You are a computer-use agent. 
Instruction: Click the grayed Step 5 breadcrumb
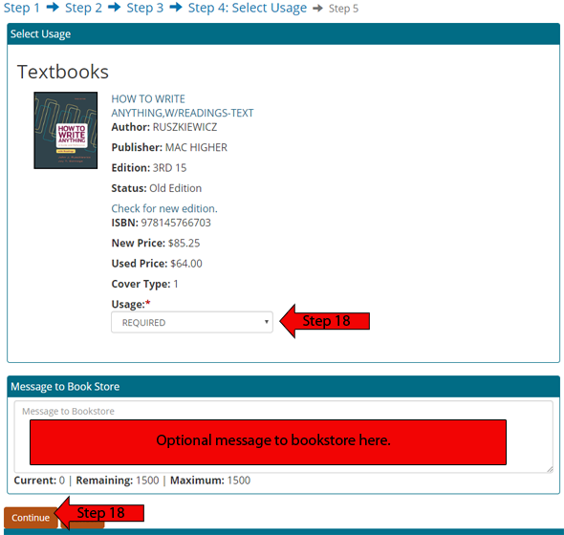click(x=343, y=9)
